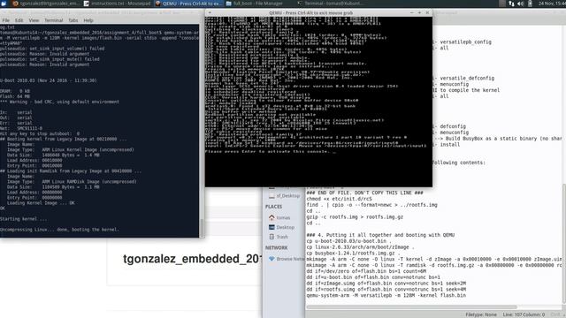This screenshot has width=566, height=318.
Task: Click the line 'chmod +x etc/init.d/rcS' in Mousepad
Action: point(339,199)
